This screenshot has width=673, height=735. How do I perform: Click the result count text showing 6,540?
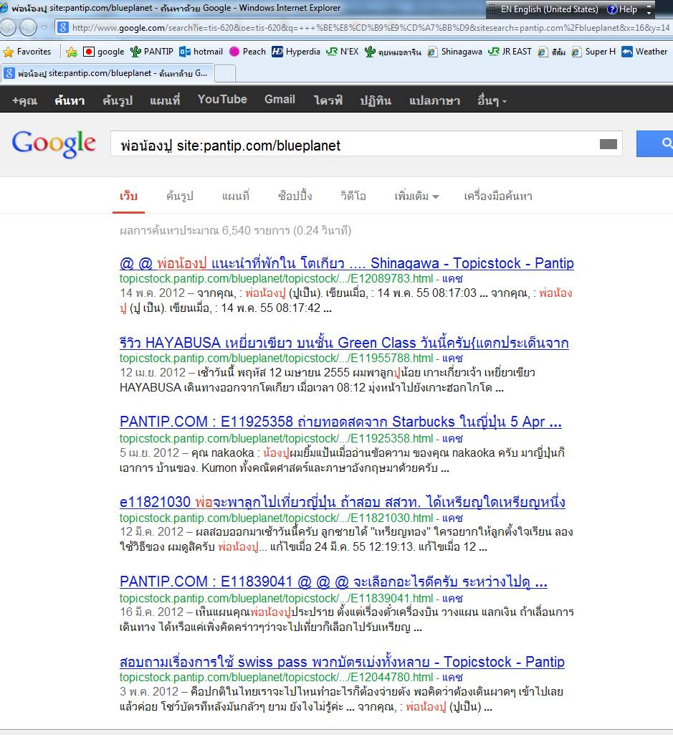coord(235,231)
